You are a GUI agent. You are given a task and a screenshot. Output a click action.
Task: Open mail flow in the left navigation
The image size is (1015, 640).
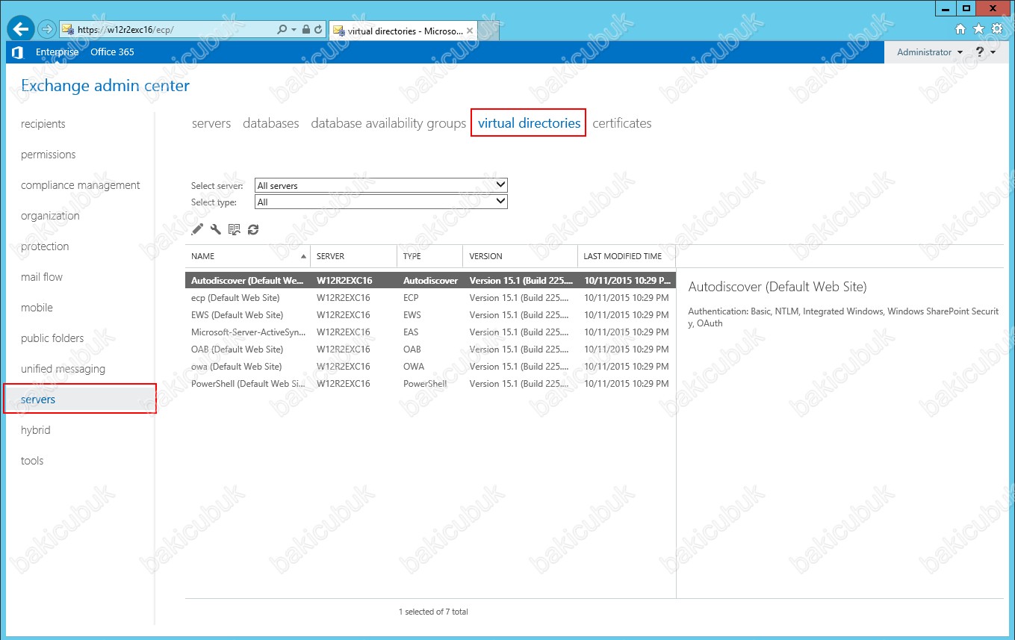tap(42, 277)
